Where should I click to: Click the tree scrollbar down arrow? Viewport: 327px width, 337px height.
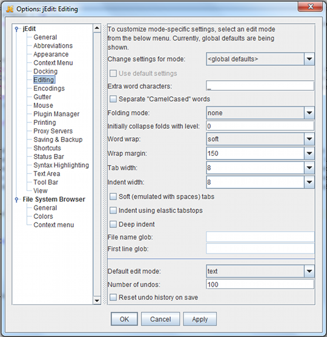pyautogui.click(x=97, y=301)
